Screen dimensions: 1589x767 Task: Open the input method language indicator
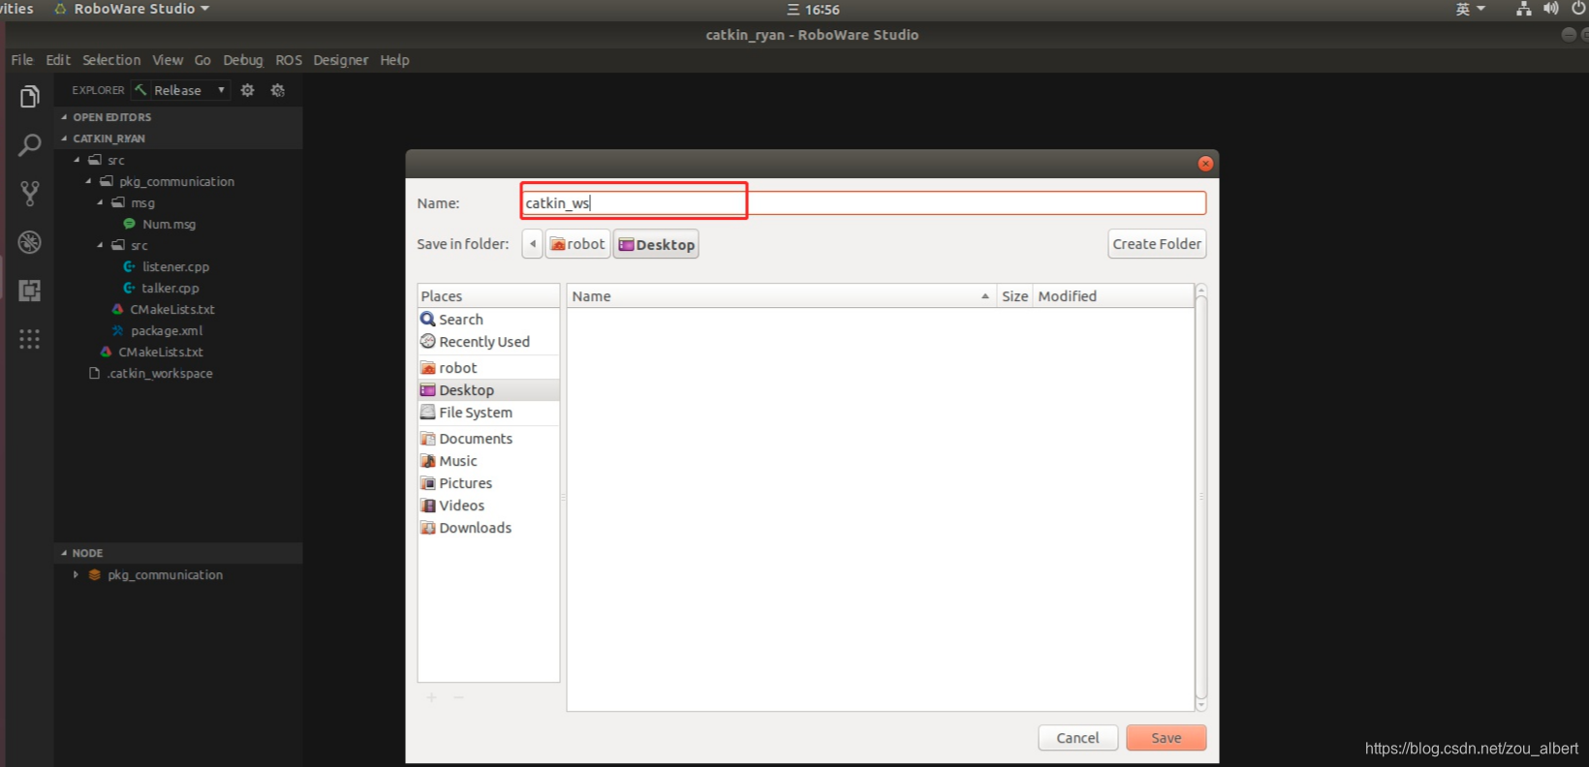1470,9
